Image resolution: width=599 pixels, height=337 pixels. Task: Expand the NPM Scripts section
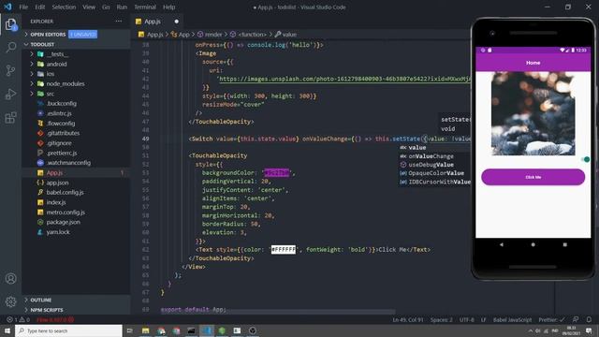tap(47, 310)
